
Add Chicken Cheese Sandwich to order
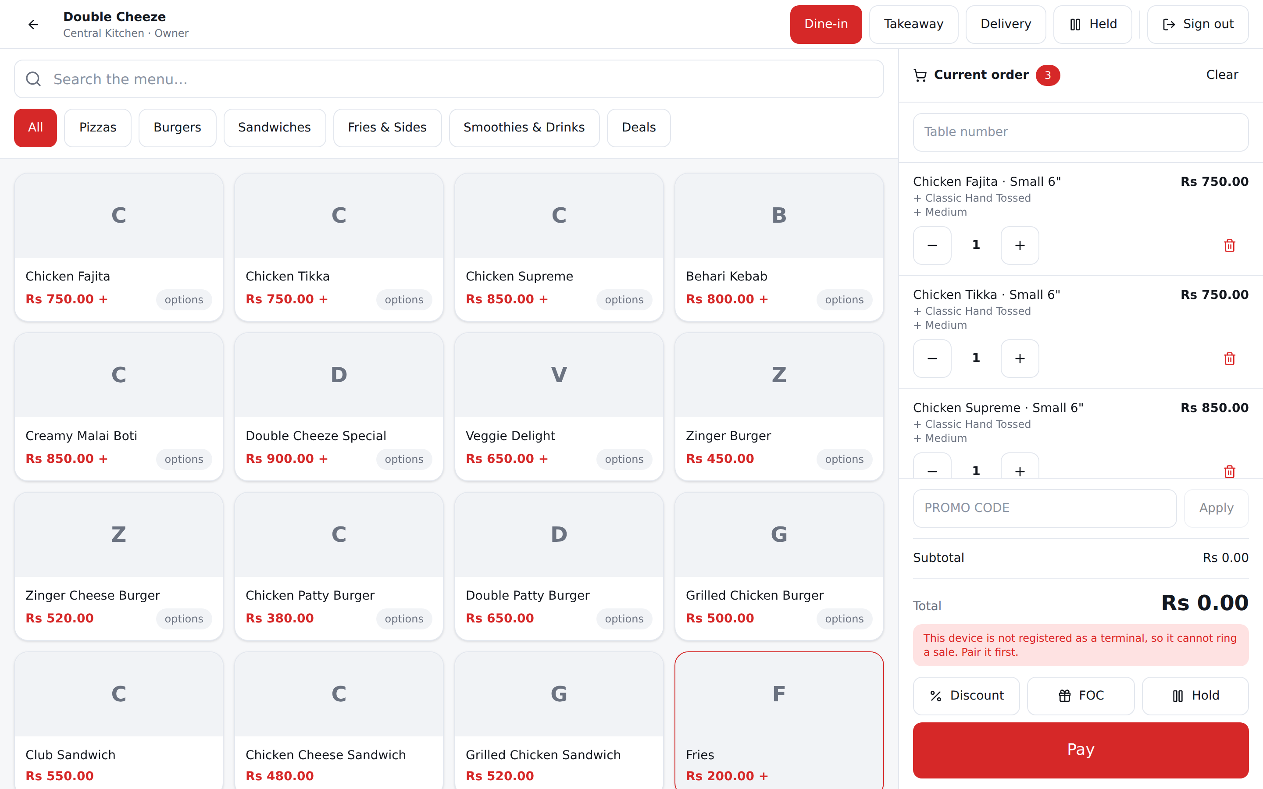click(339, 721)
